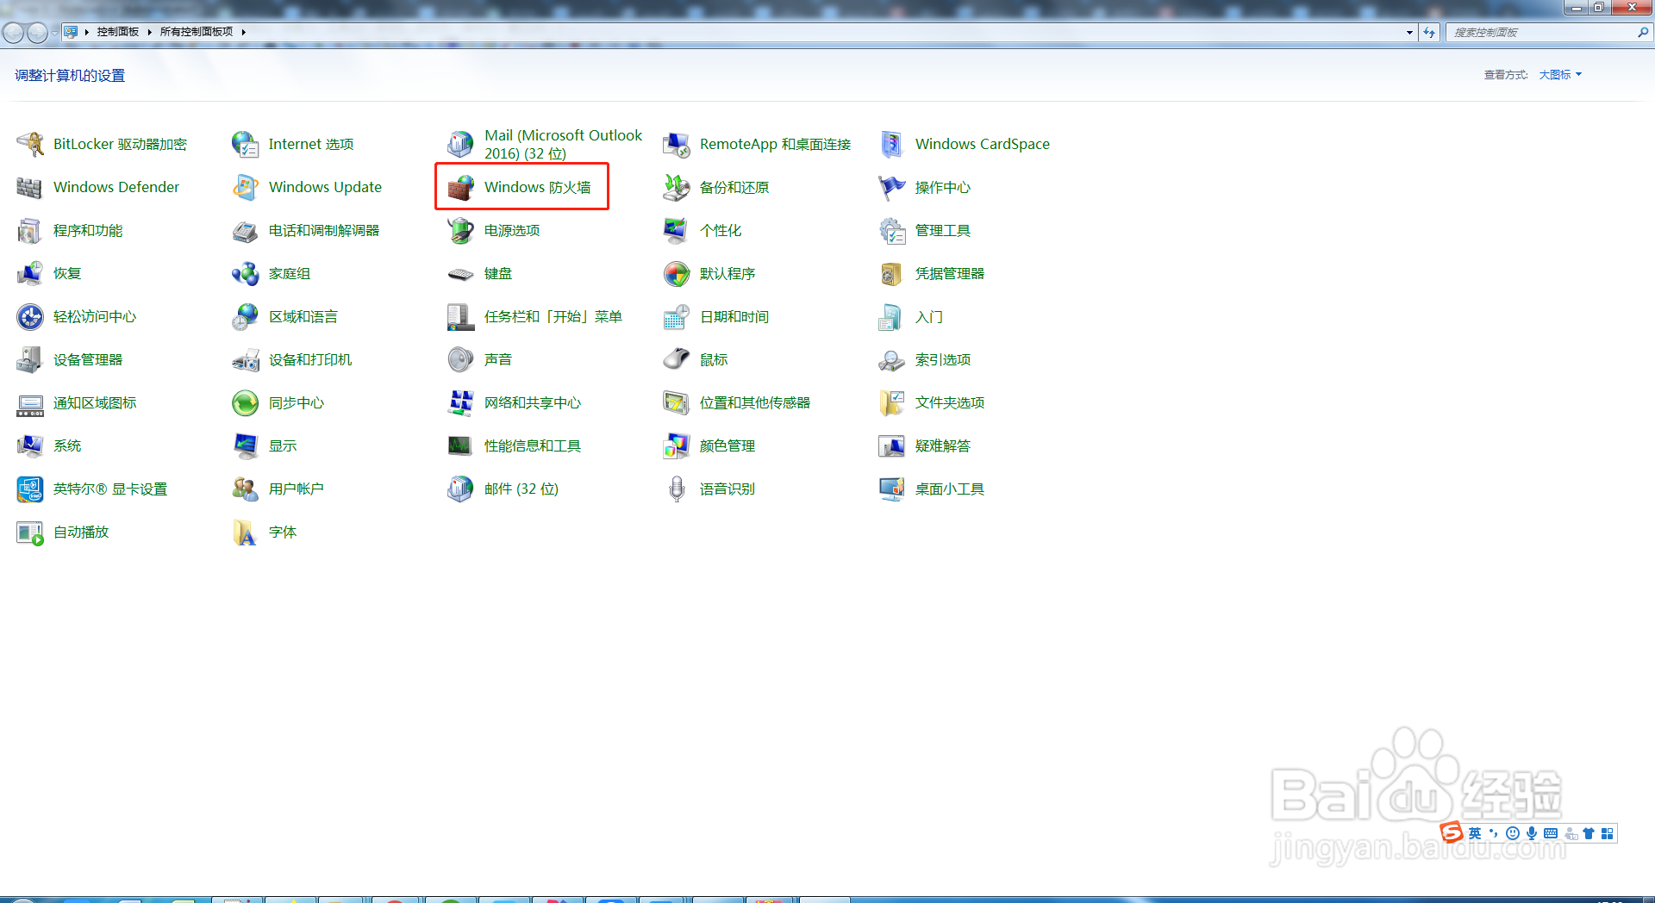Open 鼠标 settings

[x=714, y=359]
